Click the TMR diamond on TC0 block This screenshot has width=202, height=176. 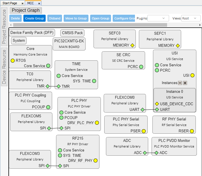click(x=48, y=86)
